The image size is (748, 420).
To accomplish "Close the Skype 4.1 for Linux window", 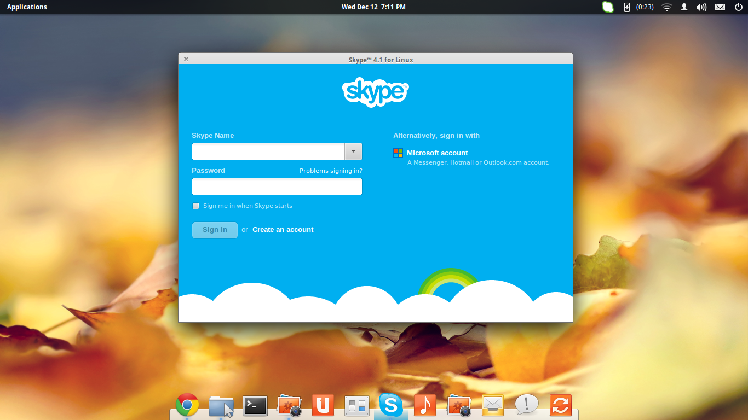I will (x=186, y=59).
